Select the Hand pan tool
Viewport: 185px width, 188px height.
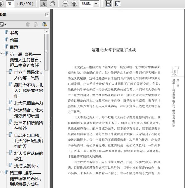pyautogui.click(x=52, y=4)
